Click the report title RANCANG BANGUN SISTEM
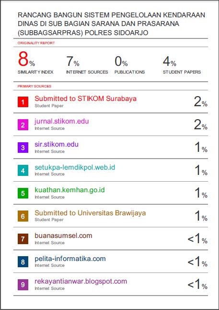 [x=112, y=24]
